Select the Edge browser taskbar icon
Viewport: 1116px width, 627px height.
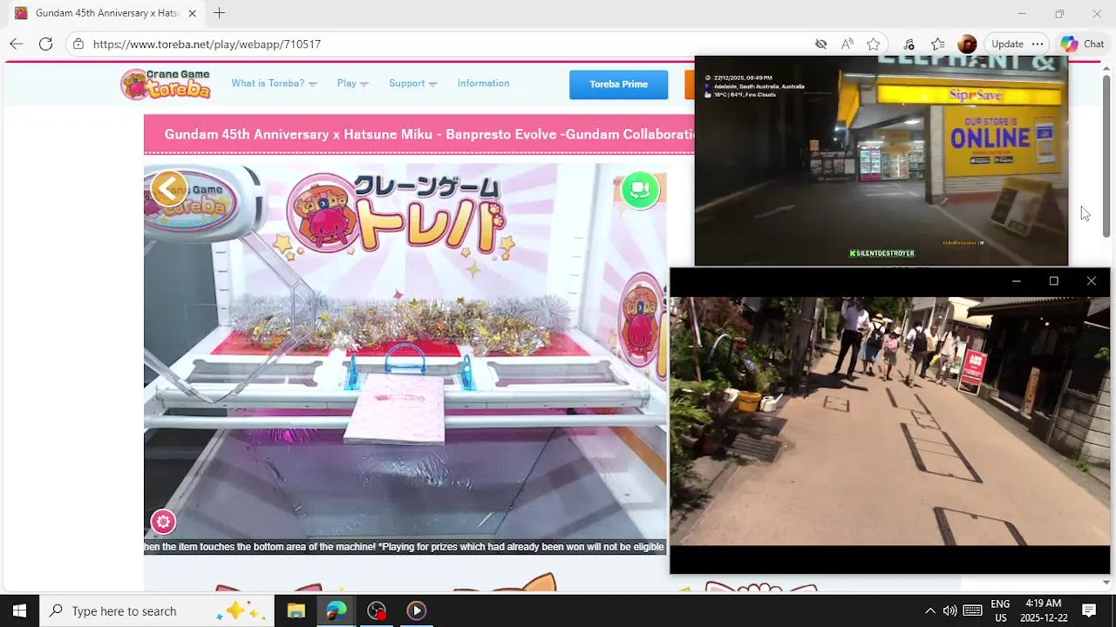tap(337, 610)
